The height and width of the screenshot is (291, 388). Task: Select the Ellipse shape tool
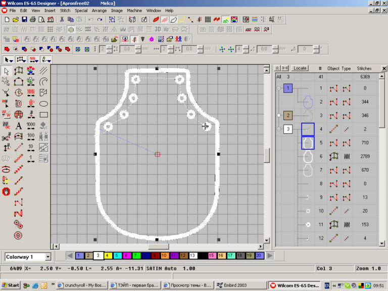tap(44, 104)
